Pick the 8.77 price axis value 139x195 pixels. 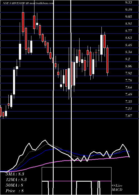pos(128,31)
